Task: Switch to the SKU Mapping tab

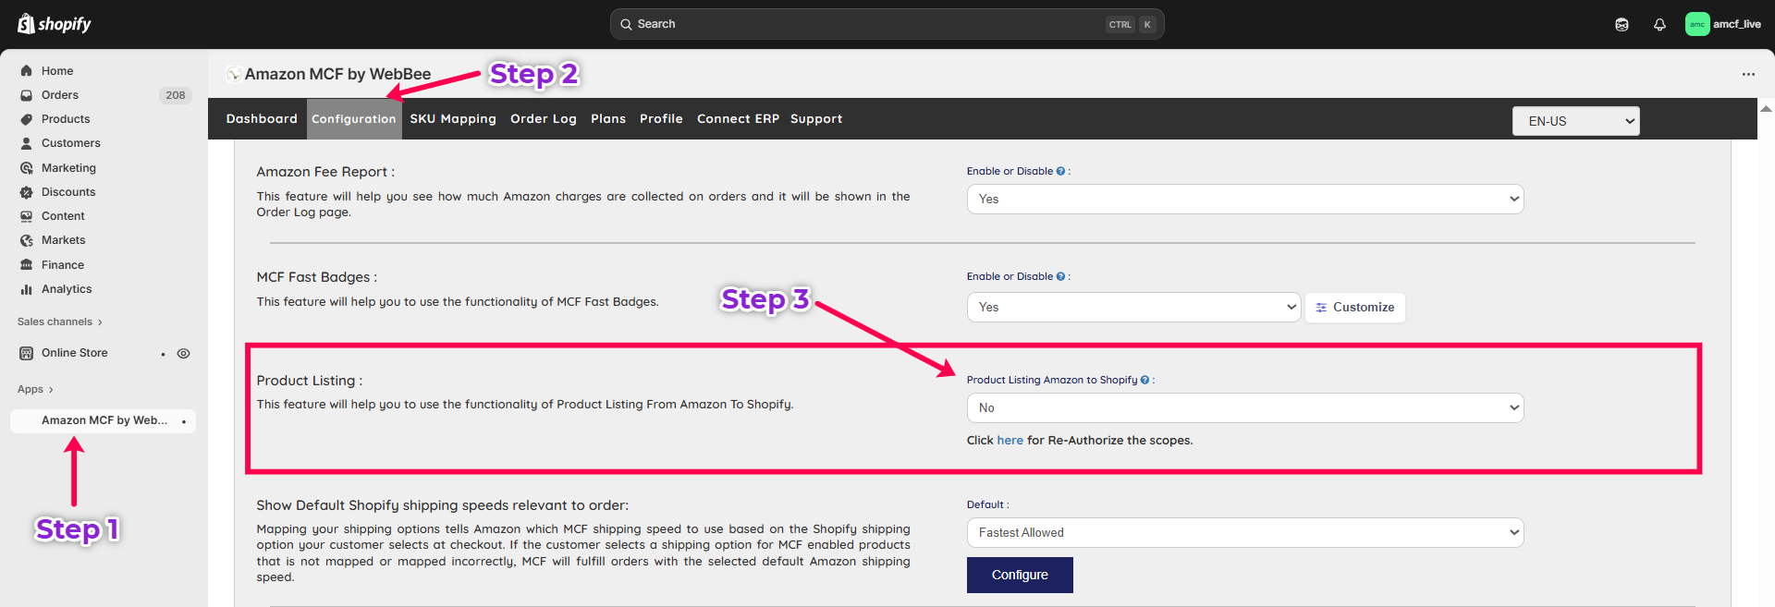Action: pos(453,119)
